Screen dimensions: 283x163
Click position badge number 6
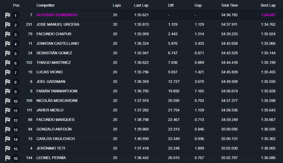tap(16, 63)
